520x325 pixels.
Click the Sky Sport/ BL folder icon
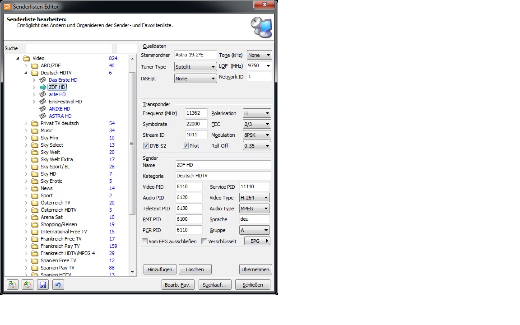35,167
